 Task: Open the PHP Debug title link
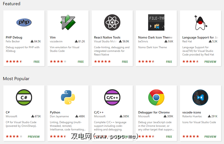(14, 38)
